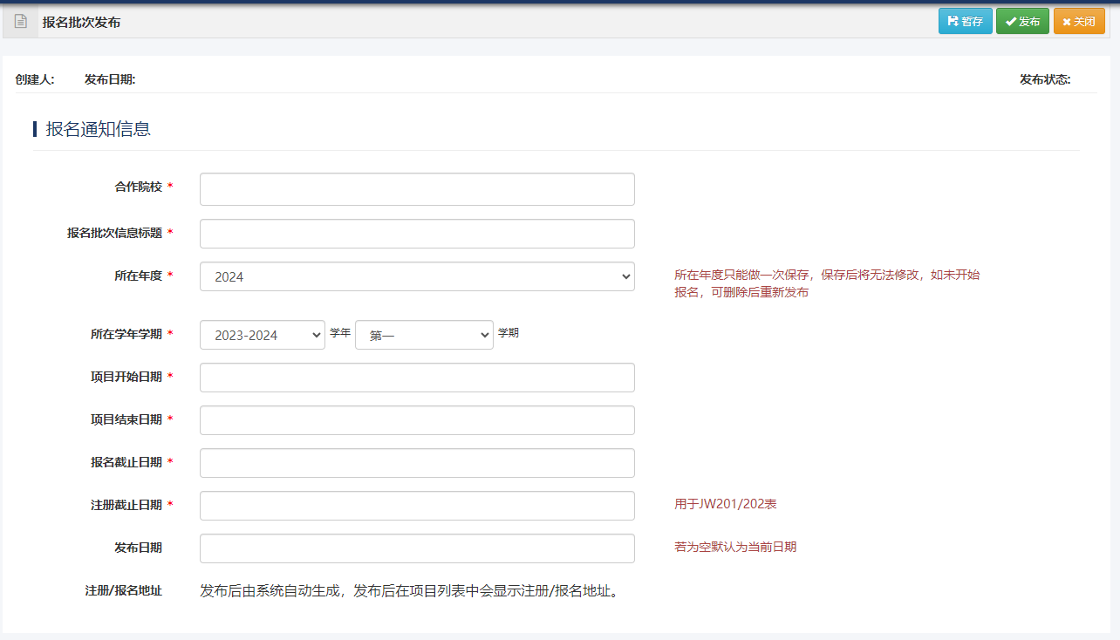Click the 报名批次信息标题 text box
Screen dimensions: 1120x640
(417, 234)
